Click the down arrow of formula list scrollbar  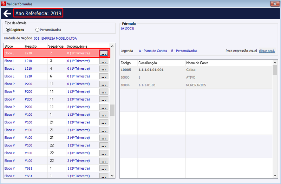point(112,176)
